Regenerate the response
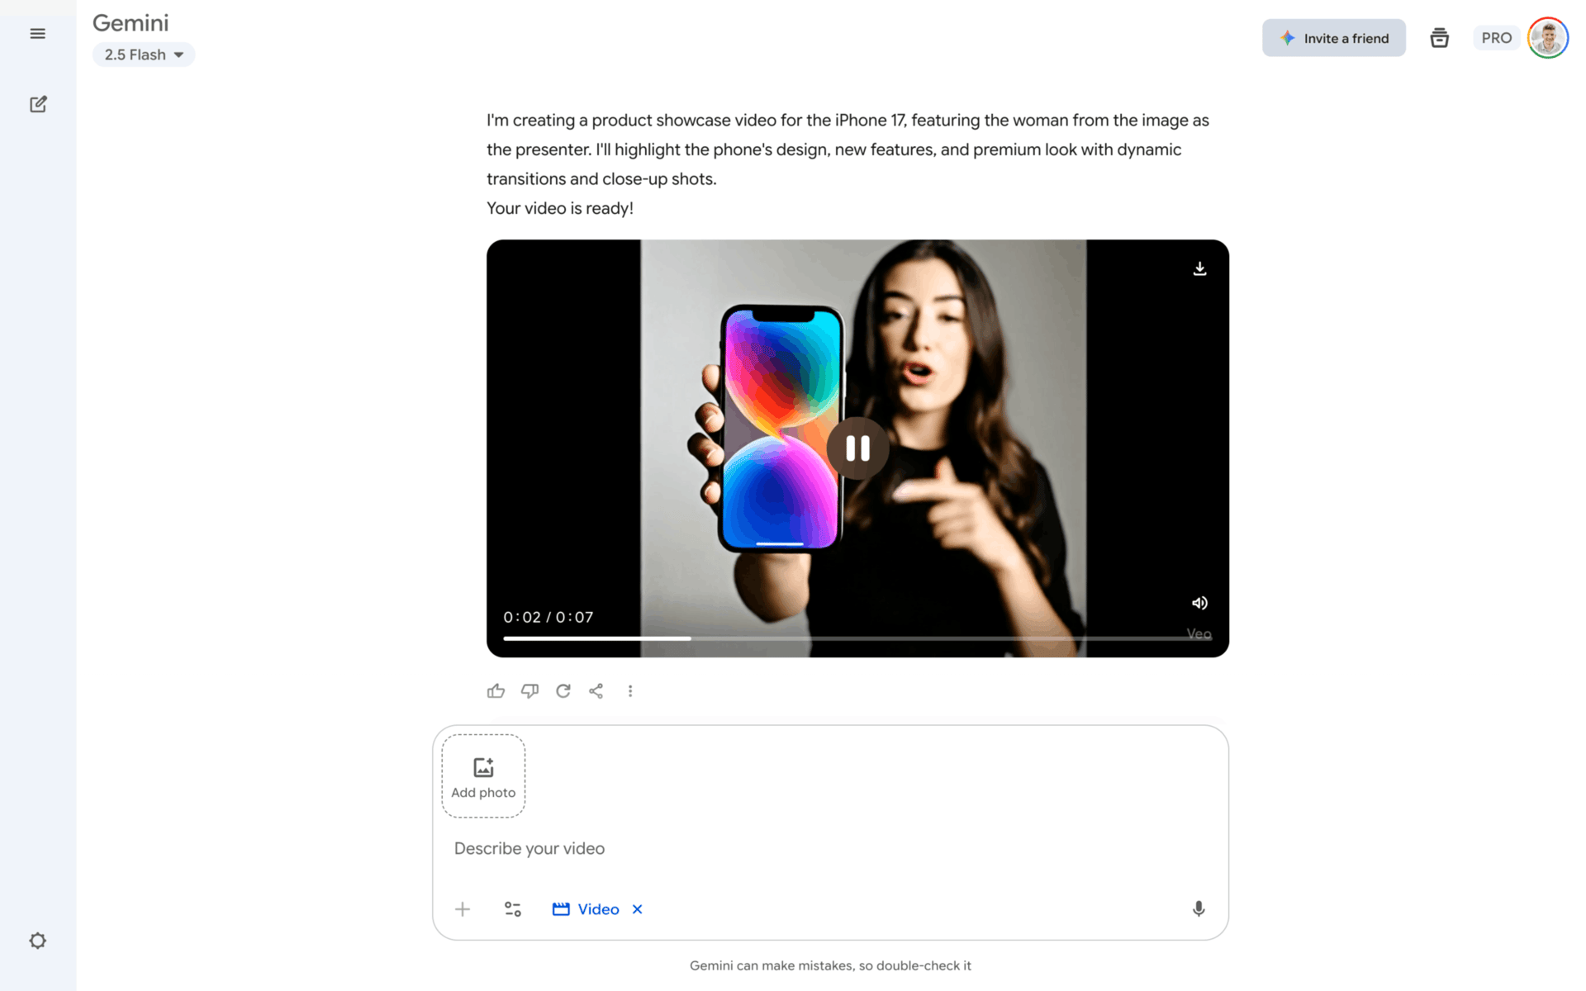 click(x=563, y=691)
